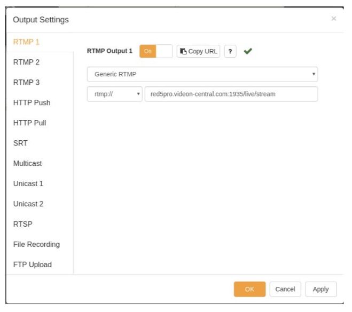Click the Copy URL clipboard icon
Image resolution: width=352 pixels, height=312 pixels.
[x=183, y=51]
